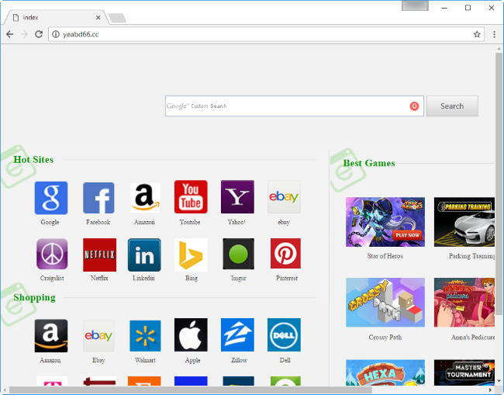Play the Star of Heros game thumbnail

pos(385,222)
